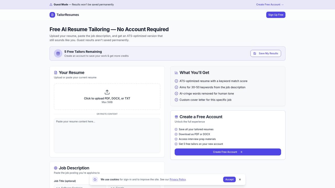Click the company input with Google placeholder

pos(134,186)
